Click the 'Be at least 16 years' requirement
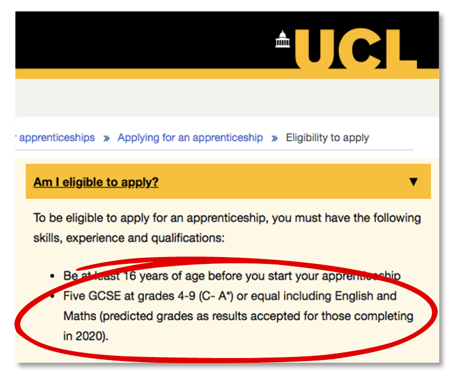This screenshot has height=377, width=457. (x=232, y=276)
